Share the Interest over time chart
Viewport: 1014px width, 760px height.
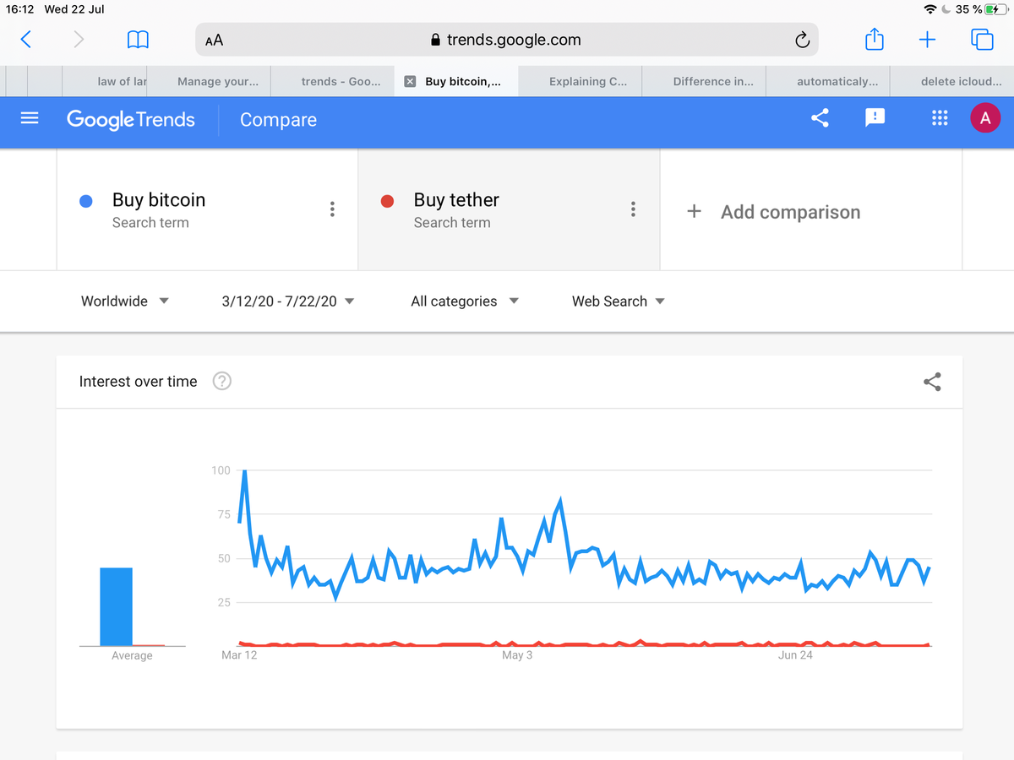(x=932, y=382)
